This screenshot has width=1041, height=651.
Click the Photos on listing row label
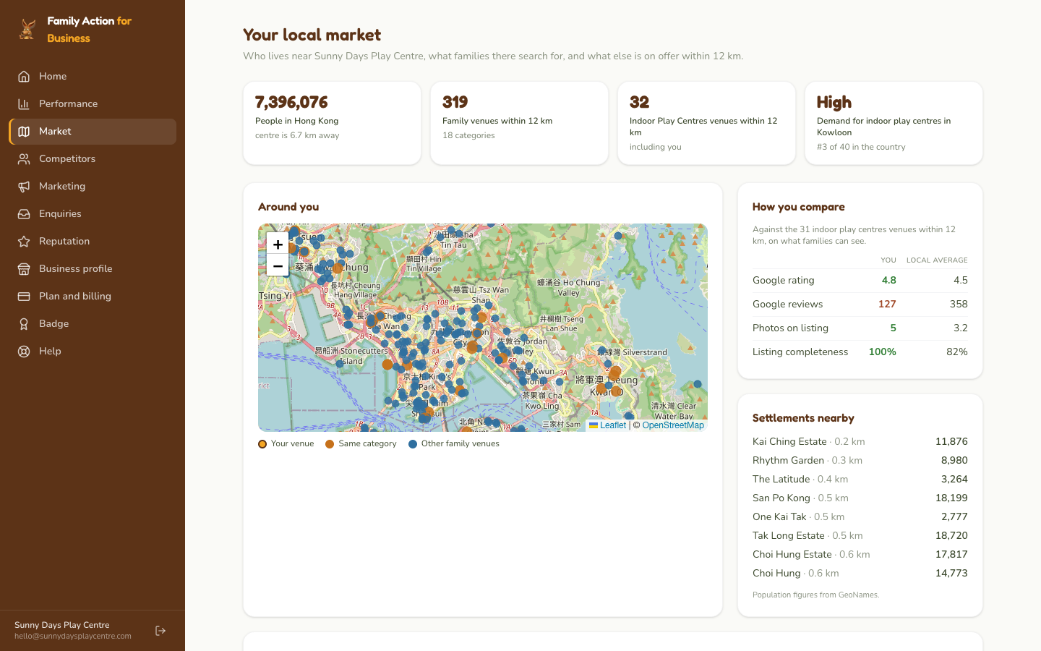(790, 328)
